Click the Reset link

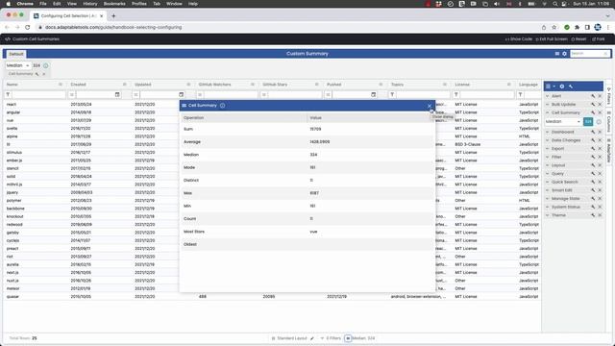[x=578, y=39]
